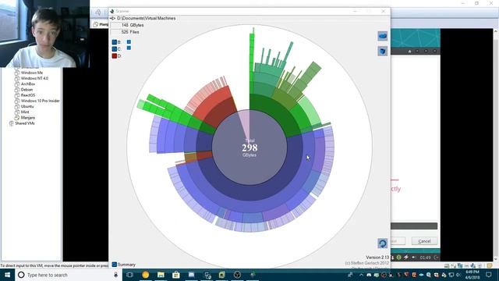Click the yellow message icon in VMware status bar
The height and width of the screenshot is (281, 499).
coord(490,265)
